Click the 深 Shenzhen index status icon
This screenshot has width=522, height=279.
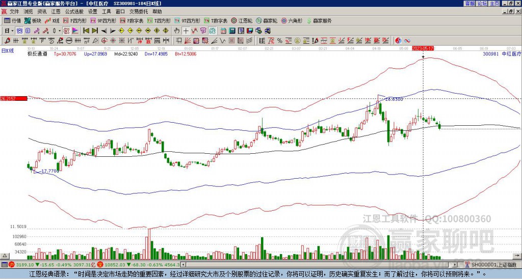click(x=100, y=265)
